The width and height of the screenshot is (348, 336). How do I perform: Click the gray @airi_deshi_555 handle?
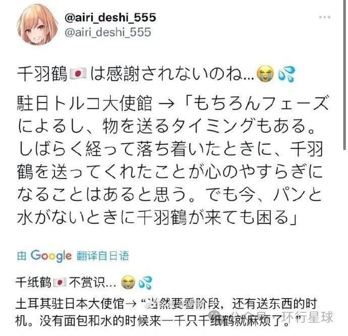(108, 32)
